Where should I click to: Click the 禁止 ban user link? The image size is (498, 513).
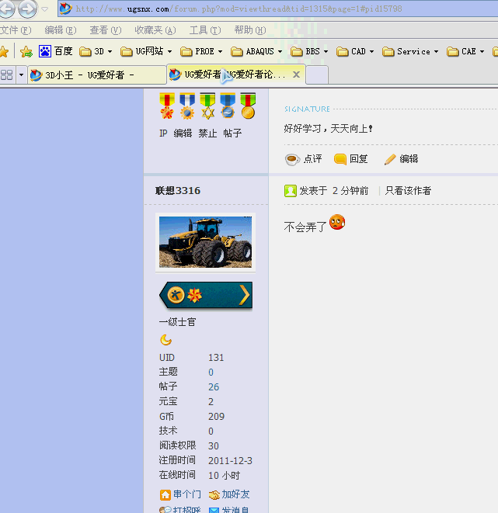tap(207, 133)
